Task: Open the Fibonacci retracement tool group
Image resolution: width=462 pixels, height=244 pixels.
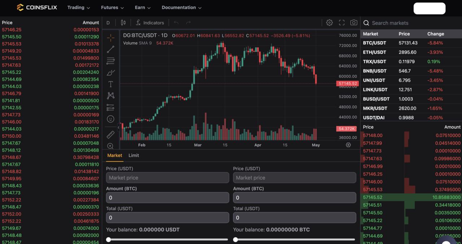Action: click(x=111, y=61)
